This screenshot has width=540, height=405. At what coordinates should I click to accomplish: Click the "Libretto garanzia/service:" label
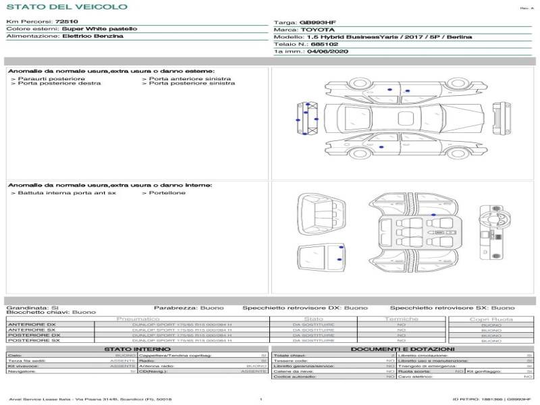pos(303,366)
